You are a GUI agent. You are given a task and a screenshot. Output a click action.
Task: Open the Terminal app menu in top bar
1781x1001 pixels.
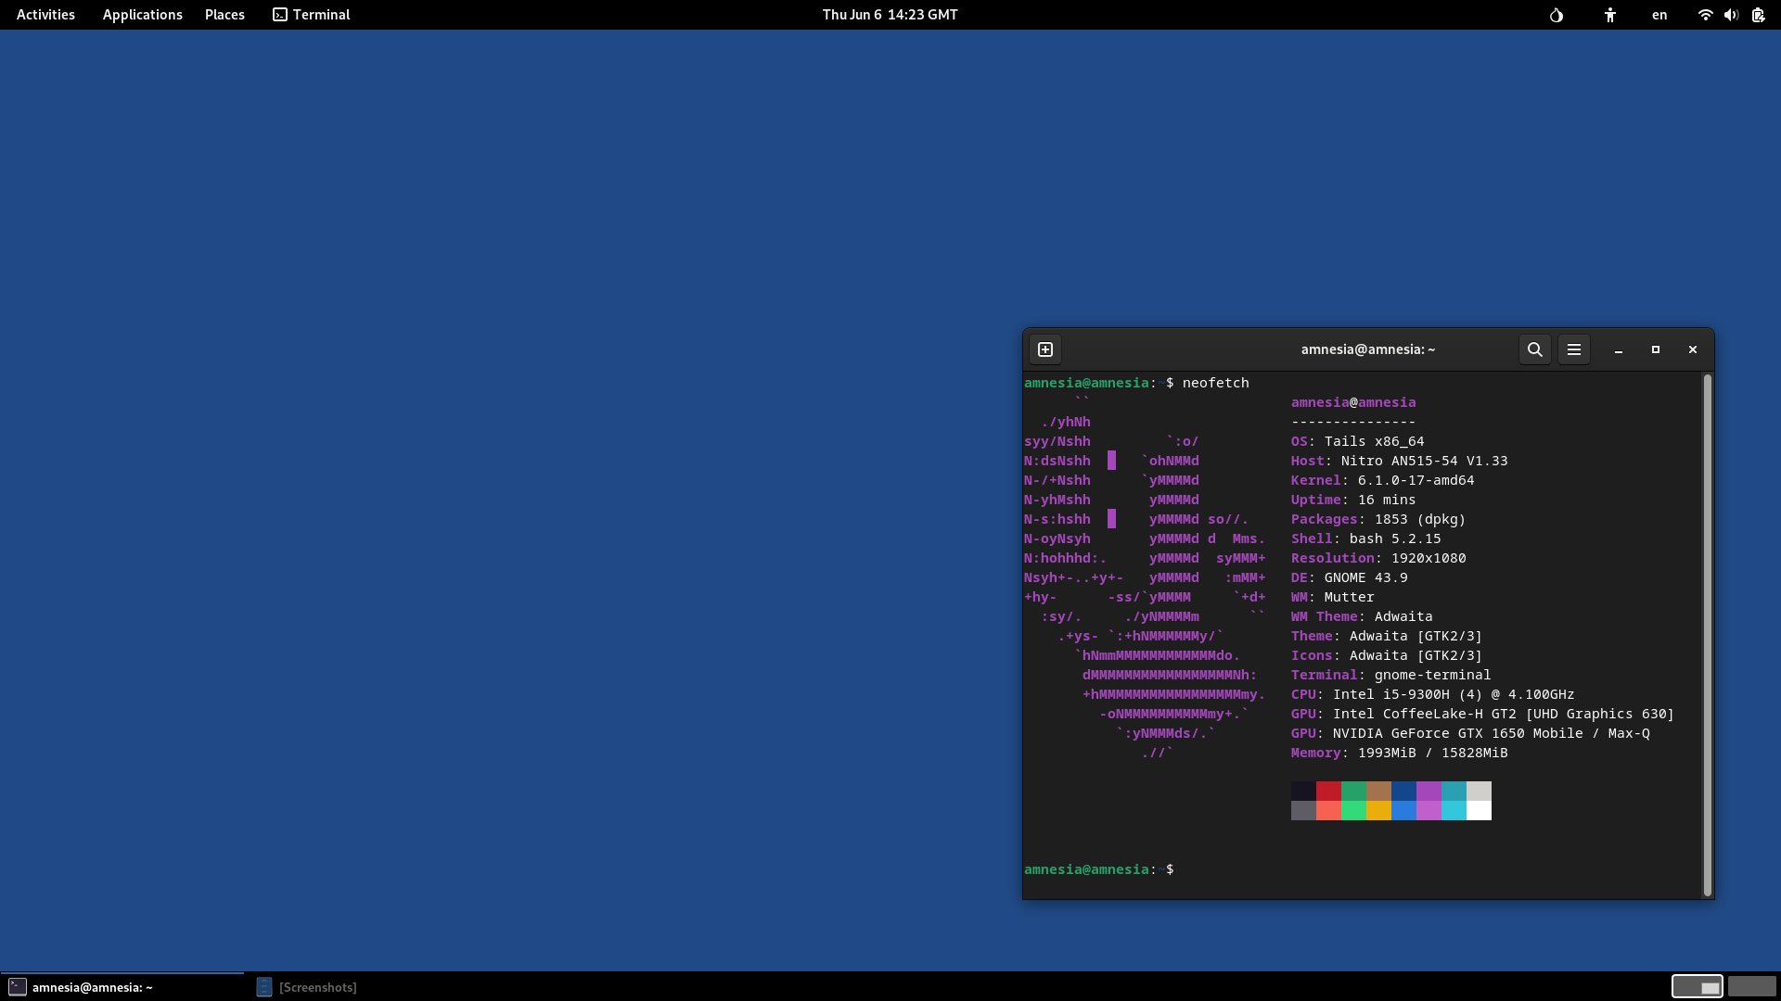tap(312, 15)
